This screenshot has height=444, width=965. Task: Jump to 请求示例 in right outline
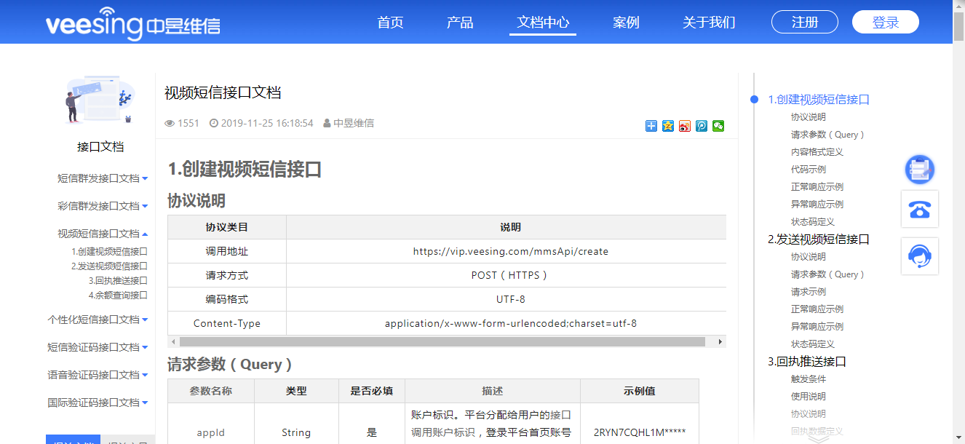click(809, 292)
